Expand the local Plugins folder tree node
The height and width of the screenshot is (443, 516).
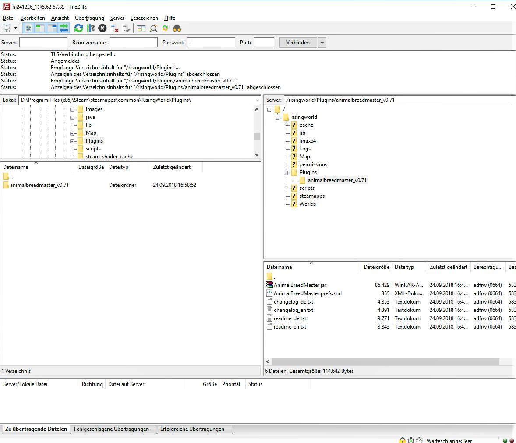[x=72, y=141]
